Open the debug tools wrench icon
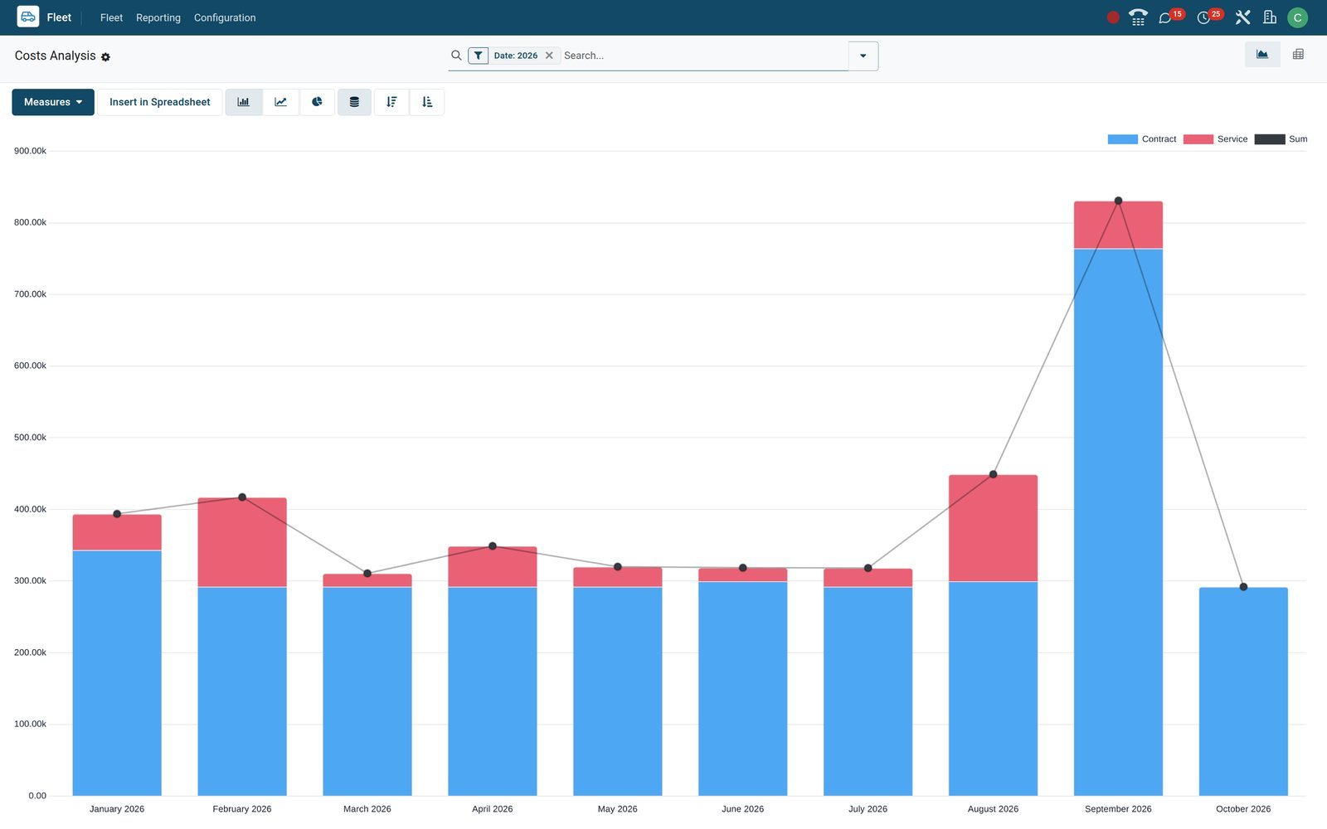The width and height of the screenshot is (1327, 829). click(x=1242, y=17)
